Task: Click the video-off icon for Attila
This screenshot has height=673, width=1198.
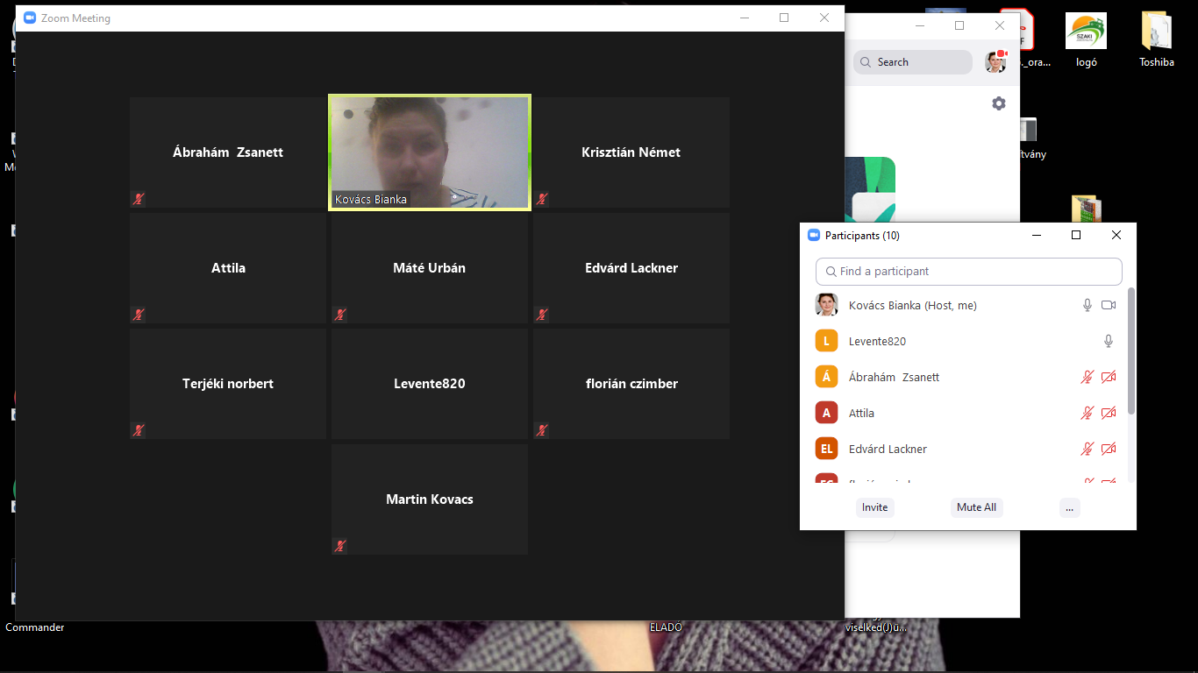Action: click(x=1109, y=413)
